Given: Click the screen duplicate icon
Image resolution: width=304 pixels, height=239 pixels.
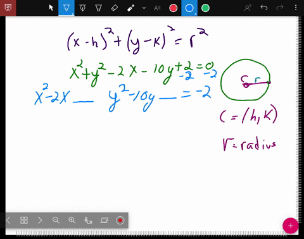Looking at the screenshot, I should click(104, 221).
